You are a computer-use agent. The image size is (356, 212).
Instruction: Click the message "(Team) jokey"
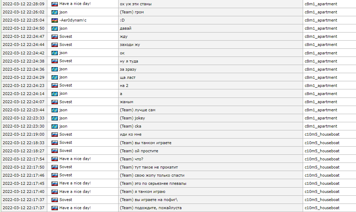(132, 118)
